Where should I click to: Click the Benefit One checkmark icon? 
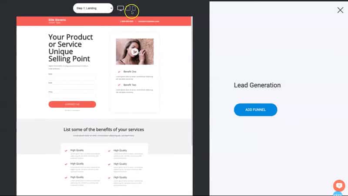pyautogui.click(x=119, y=72)
